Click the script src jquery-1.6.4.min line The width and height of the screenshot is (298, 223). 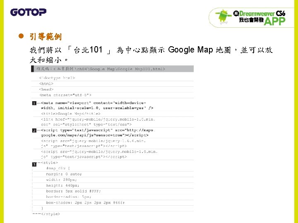coord(93,141)
